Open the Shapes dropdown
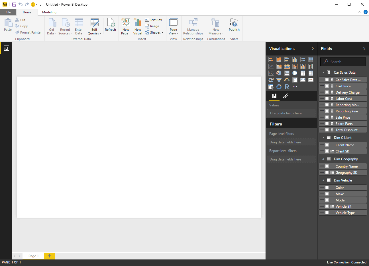 154,32
